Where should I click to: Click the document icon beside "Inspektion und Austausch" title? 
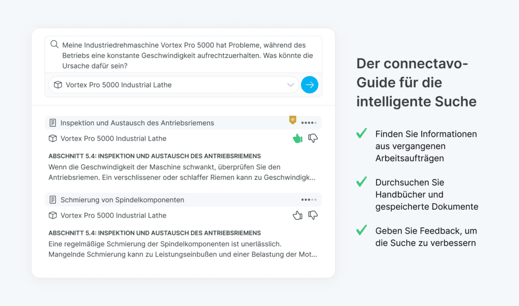53,123
